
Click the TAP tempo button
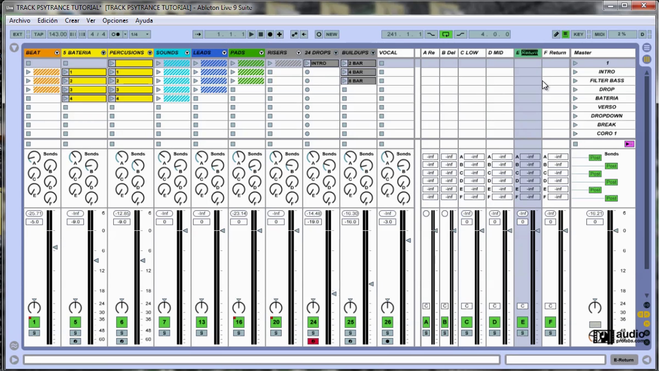tap(38, 34)
